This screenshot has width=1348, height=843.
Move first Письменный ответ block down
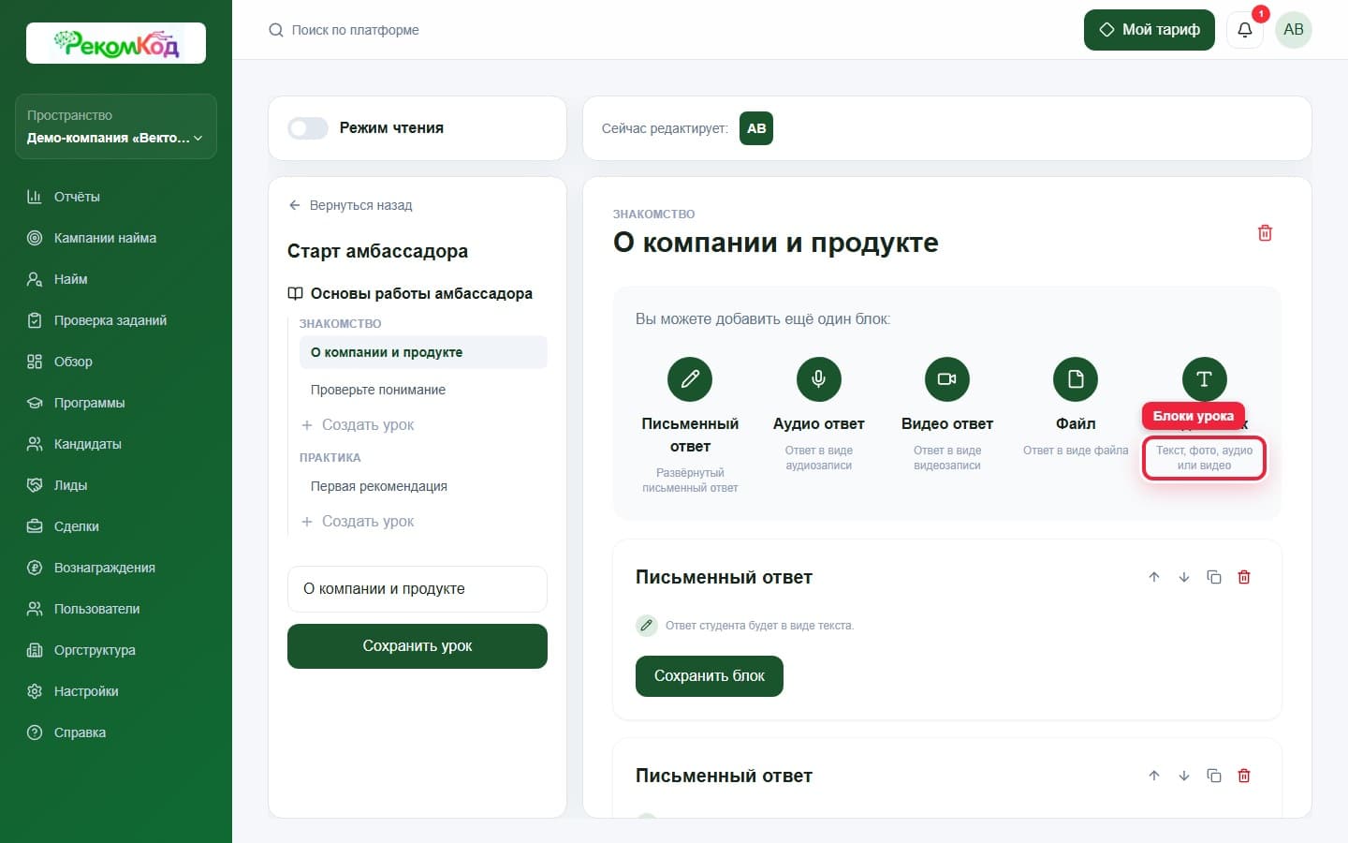click(x=1184, y=577)
